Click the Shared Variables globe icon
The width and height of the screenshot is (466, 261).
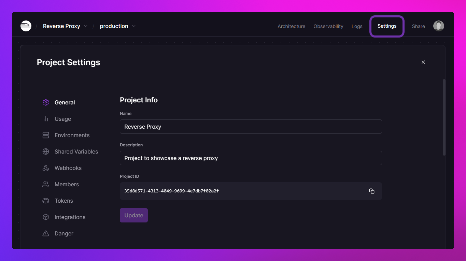(46, 151)
